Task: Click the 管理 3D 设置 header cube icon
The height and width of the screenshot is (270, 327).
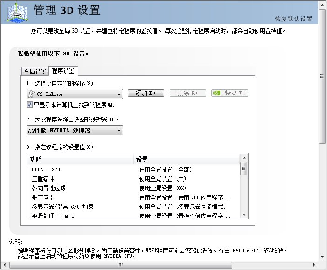Action: point(18,12)
